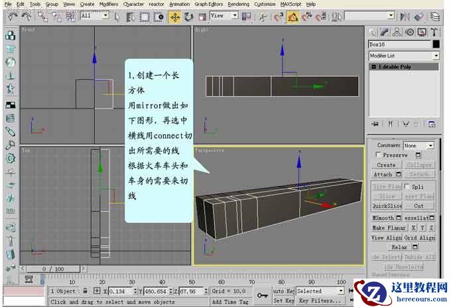Click the Box16 object name field
451x307 pixels.
399,44
